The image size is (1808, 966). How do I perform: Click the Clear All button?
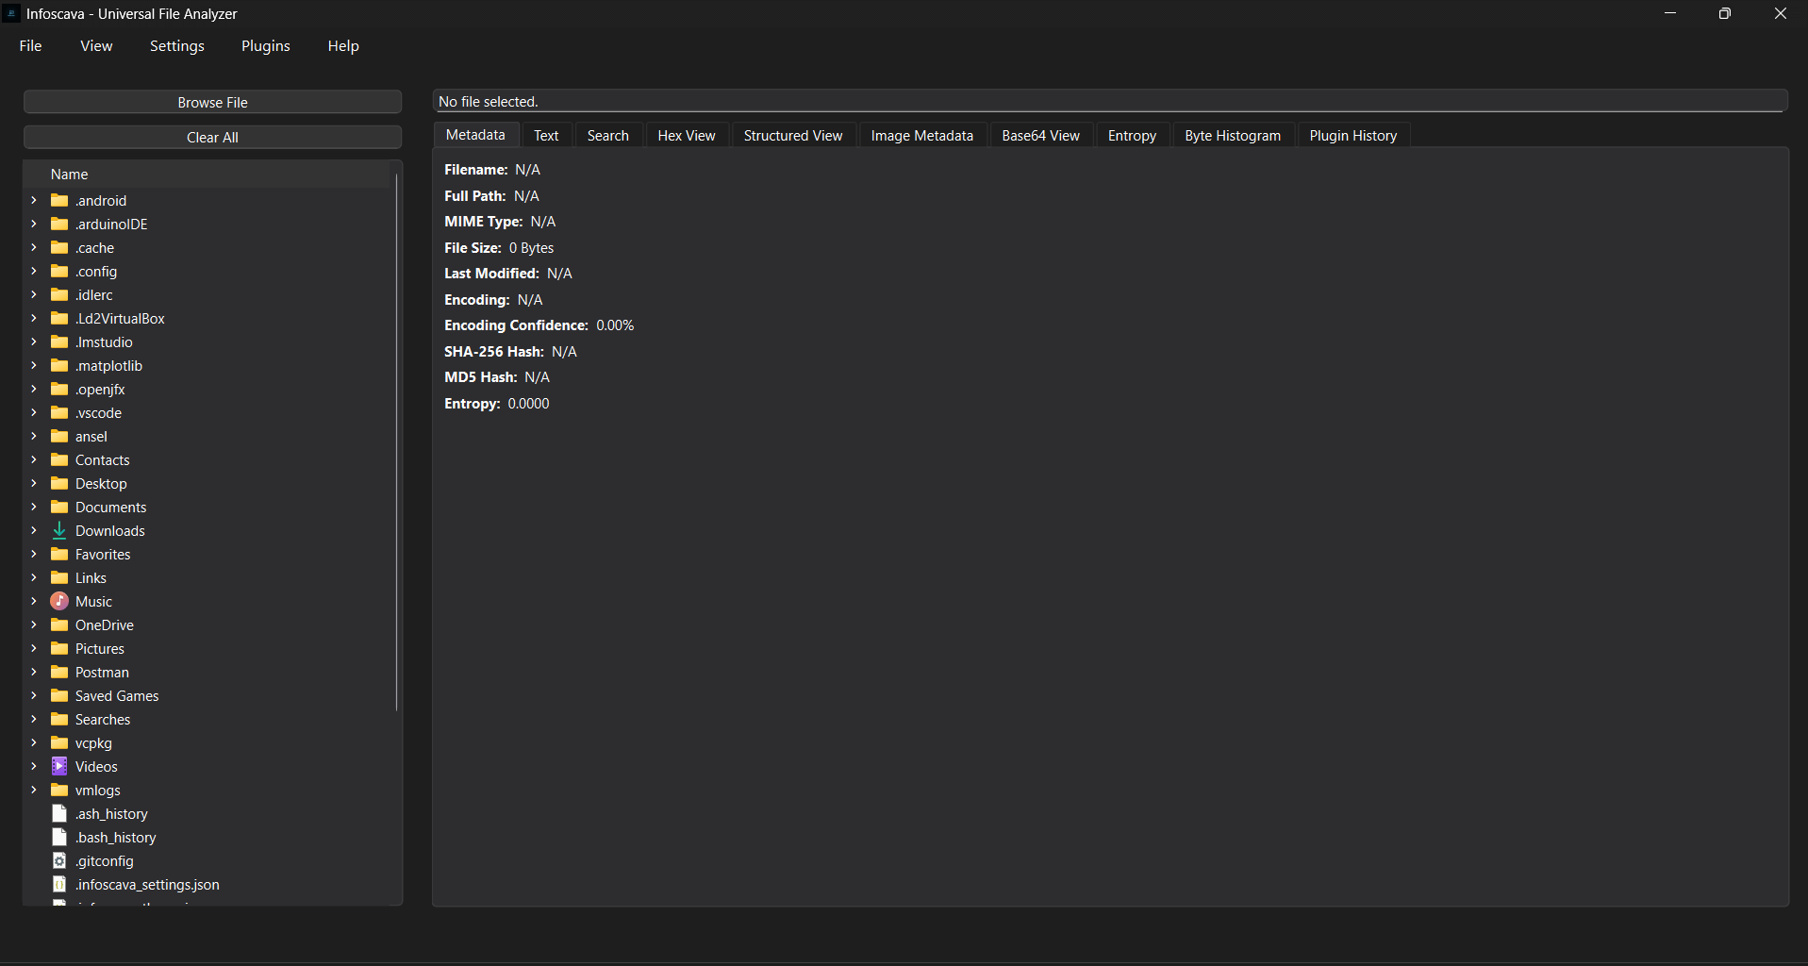tap(212, 137)
